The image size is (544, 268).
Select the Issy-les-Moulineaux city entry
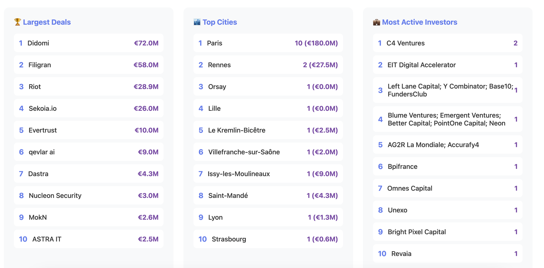tap(268, 174)
